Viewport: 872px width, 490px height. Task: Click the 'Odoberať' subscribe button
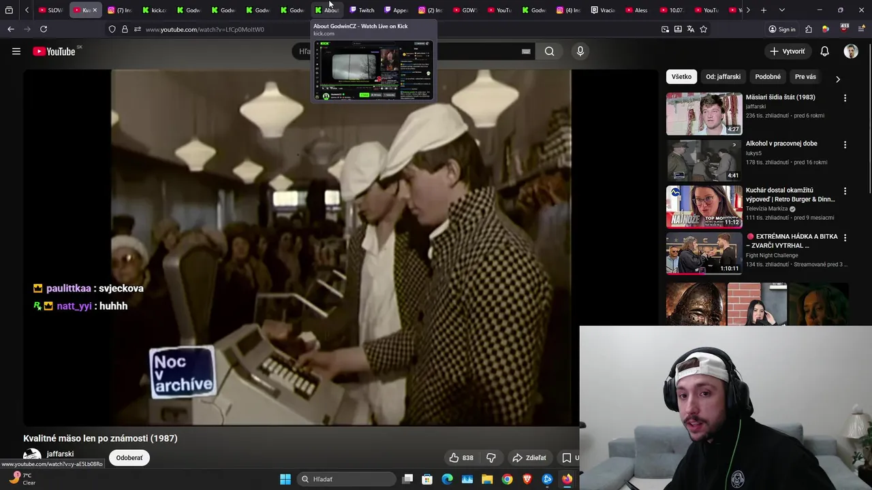pyautogui.click(x=129, y=457)
